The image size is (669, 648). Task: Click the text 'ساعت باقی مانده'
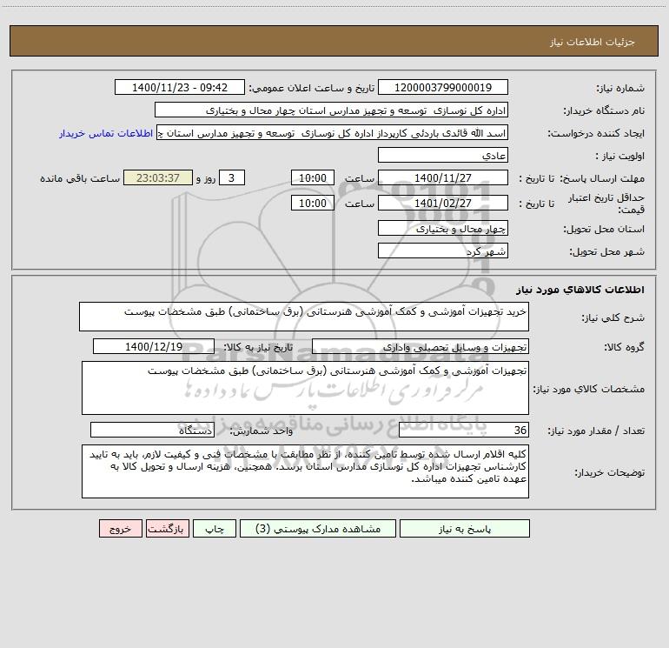tap(80, 178)
